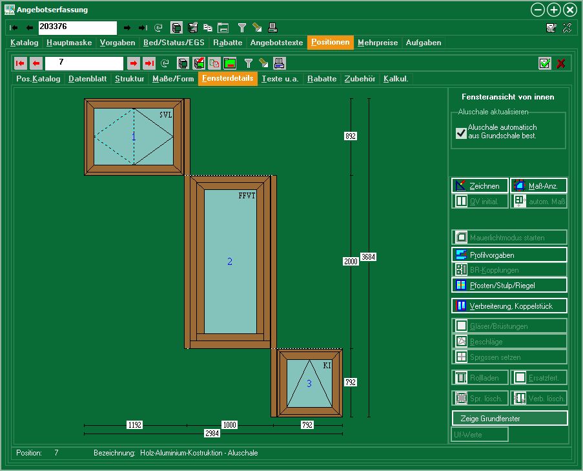Open the Datenblatt sub-tab
583x471 pixels.
pos(88,79)
